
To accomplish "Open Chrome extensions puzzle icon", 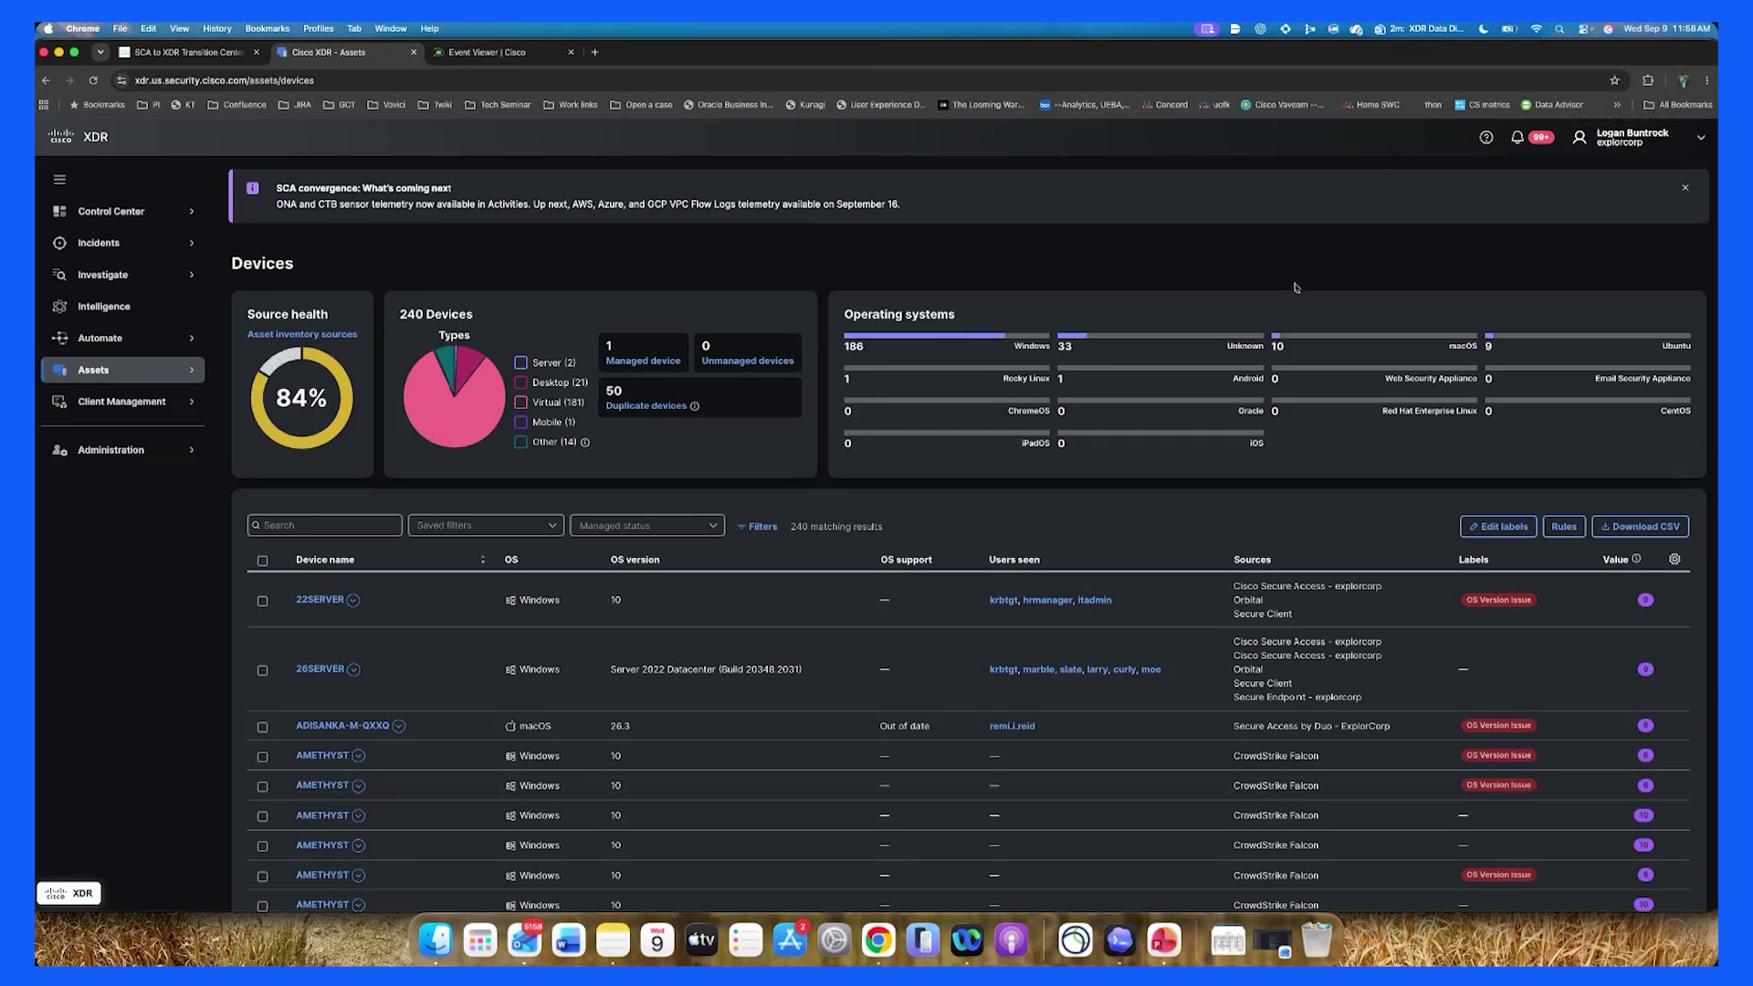I will click(1648, 80).
